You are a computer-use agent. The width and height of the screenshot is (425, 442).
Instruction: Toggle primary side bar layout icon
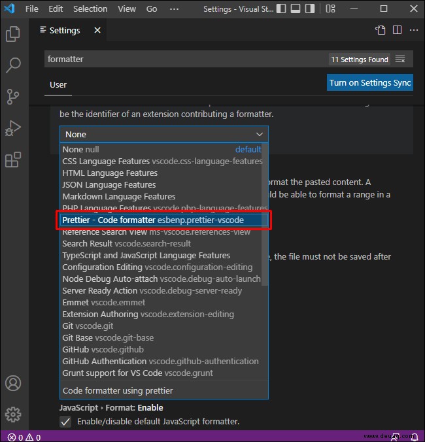tap(281, 8)
